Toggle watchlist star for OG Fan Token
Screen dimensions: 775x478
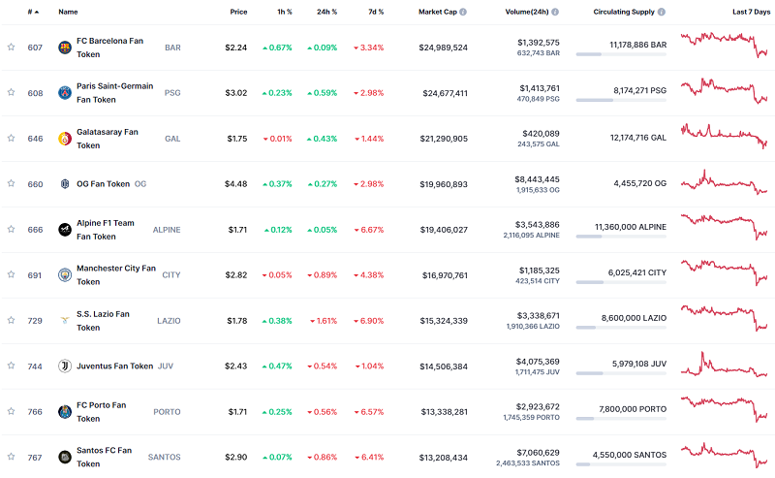(x=12, y=183)
